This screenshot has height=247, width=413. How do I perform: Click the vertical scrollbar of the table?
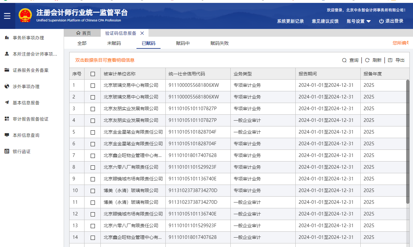(407, 141)
